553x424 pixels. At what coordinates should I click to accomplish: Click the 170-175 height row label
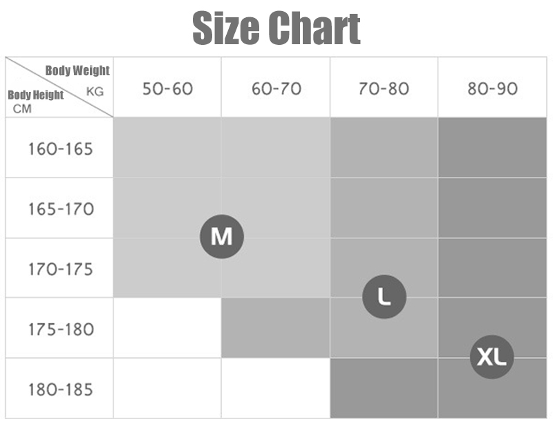tap(60, 269)
